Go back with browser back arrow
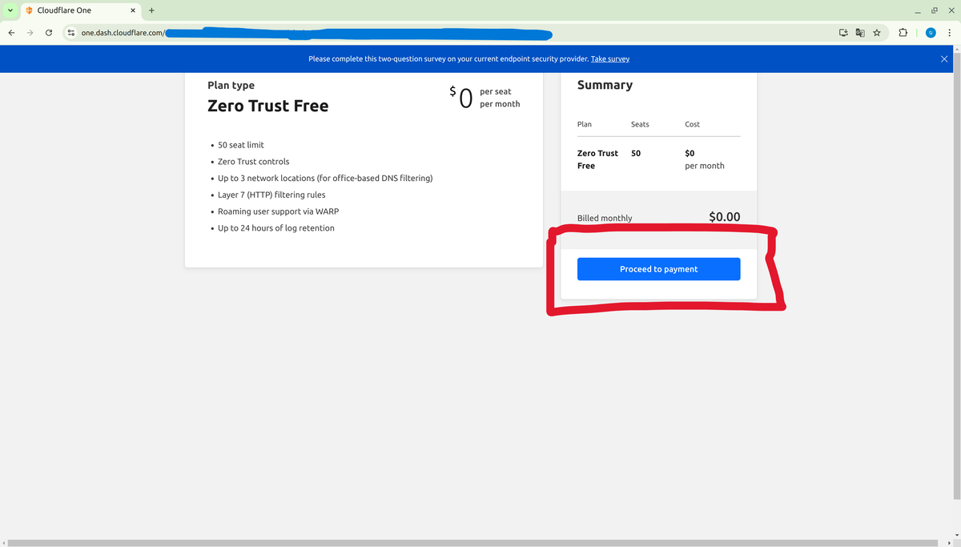The height and width of the screenshot is (547, 961). click(11, 33)
